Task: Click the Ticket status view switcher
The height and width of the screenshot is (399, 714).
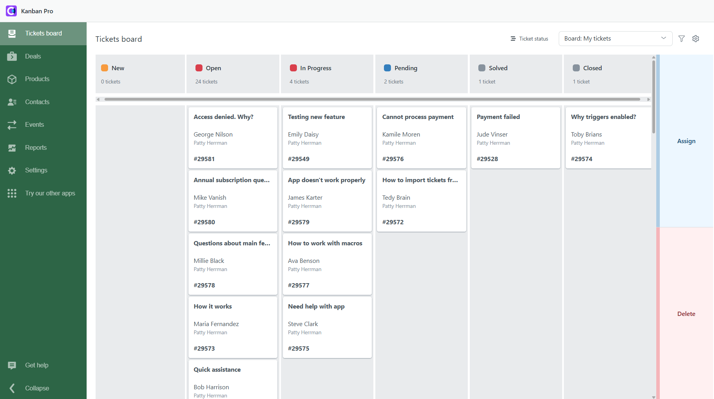Action: pyautogui.click(x=529, y=39)
